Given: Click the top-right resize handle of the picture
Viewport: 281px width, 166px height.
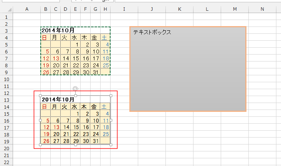Looking at the screenshot, I should [111, 96].
